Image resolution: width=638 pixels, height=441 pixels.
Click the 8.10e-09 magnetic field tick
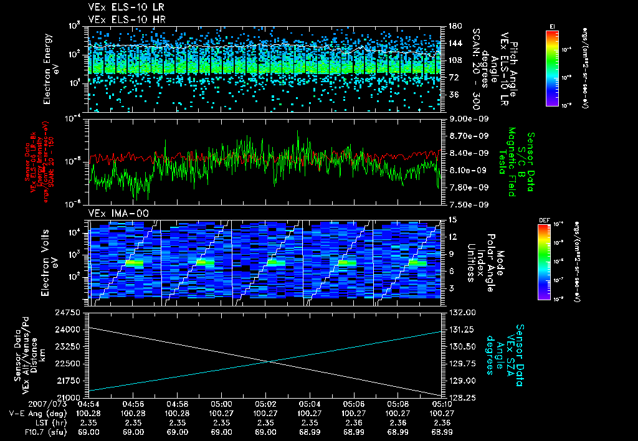point(469,170)
